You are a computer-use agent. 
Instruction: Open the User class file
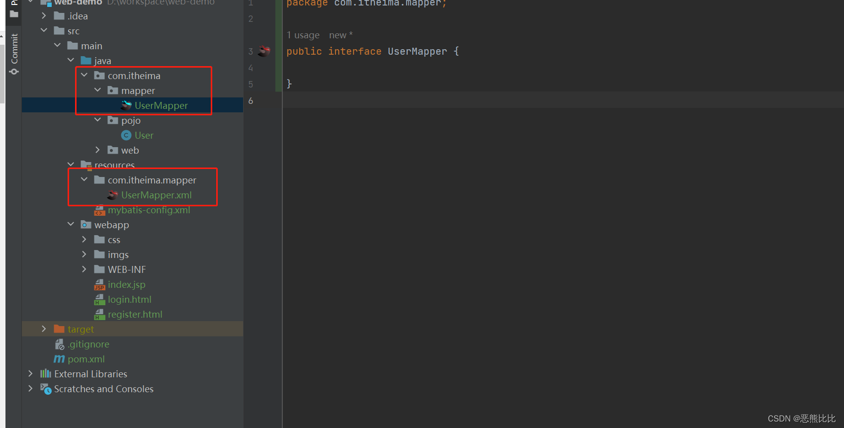(x=144, y=135)
